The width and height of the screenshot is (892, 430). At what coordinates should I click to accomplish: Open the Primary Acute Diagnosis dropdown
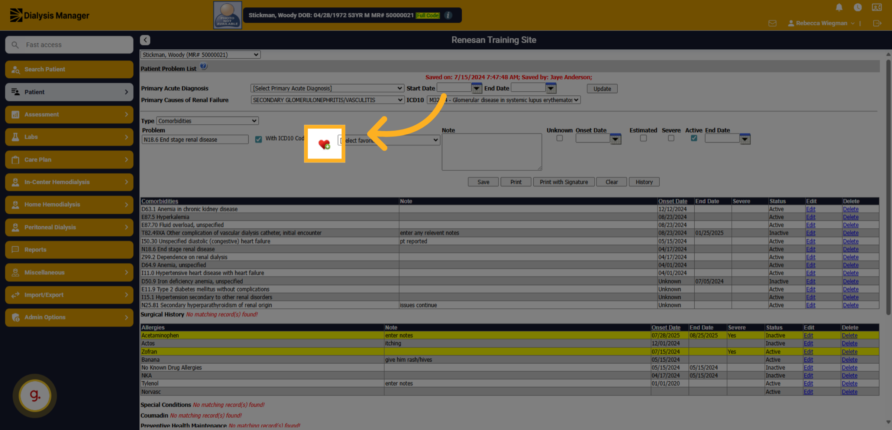click(327, 88)
